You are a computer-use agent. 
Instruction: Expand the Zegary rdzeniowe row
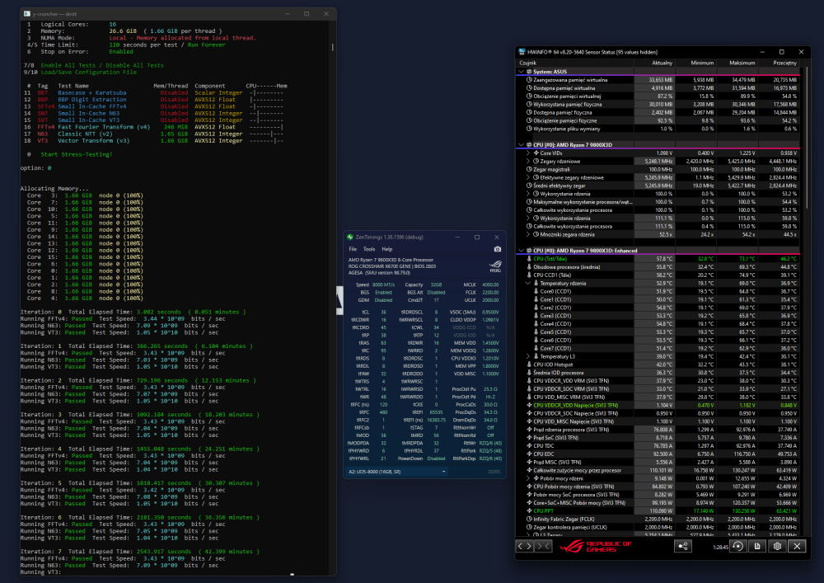point(527,161)
